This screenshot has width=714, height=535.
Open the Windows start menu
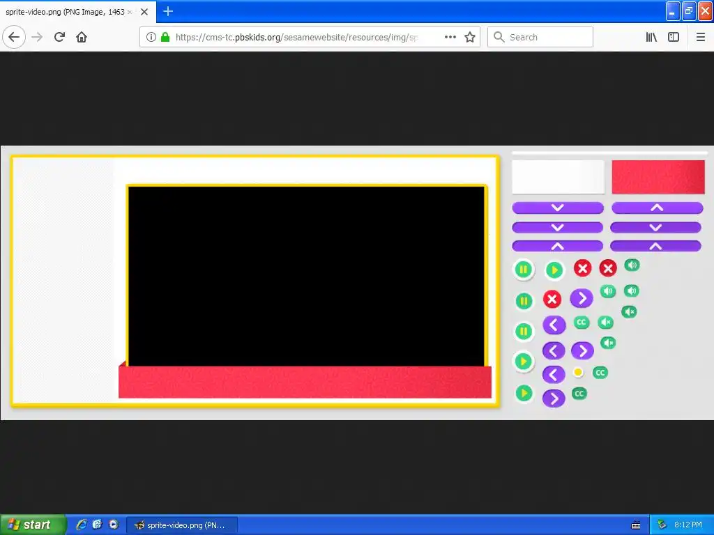click(x=33, y=525)
